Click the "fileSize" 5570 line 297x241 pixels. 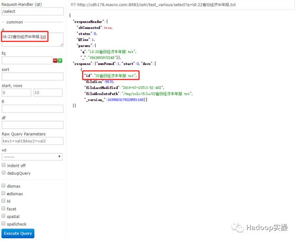click(99, 82)
